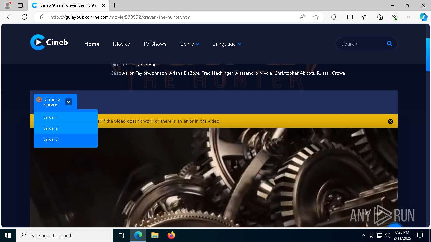This screenshot has width=431, height=242.
Task: View site information lock icon
Action: tap(42, 17)
